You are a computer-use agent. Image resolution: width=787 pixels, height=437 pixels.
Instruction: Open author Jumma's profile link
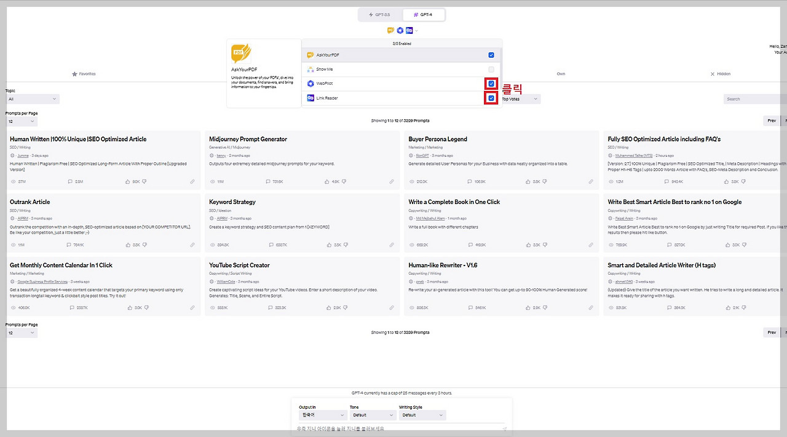pos(23,156)
